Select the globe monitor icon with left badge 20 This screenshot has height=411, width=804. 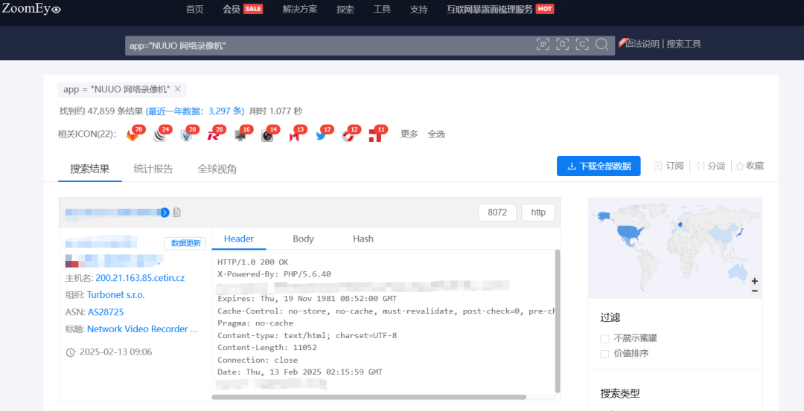186,135
